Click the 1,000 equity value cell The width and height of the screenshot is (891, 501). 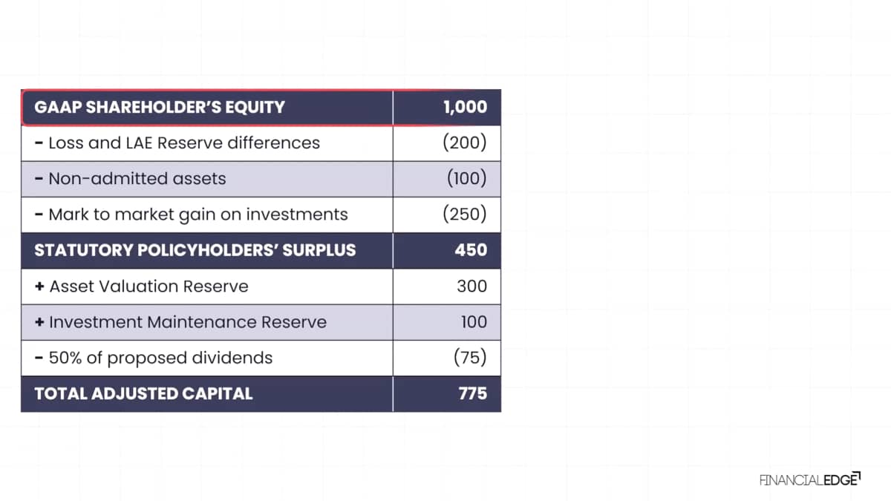465,107
